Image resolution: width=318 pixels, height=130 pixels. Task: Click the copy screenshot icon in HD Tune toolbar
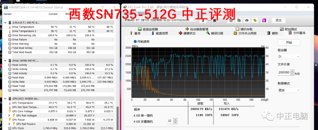(x=239, y=20)
